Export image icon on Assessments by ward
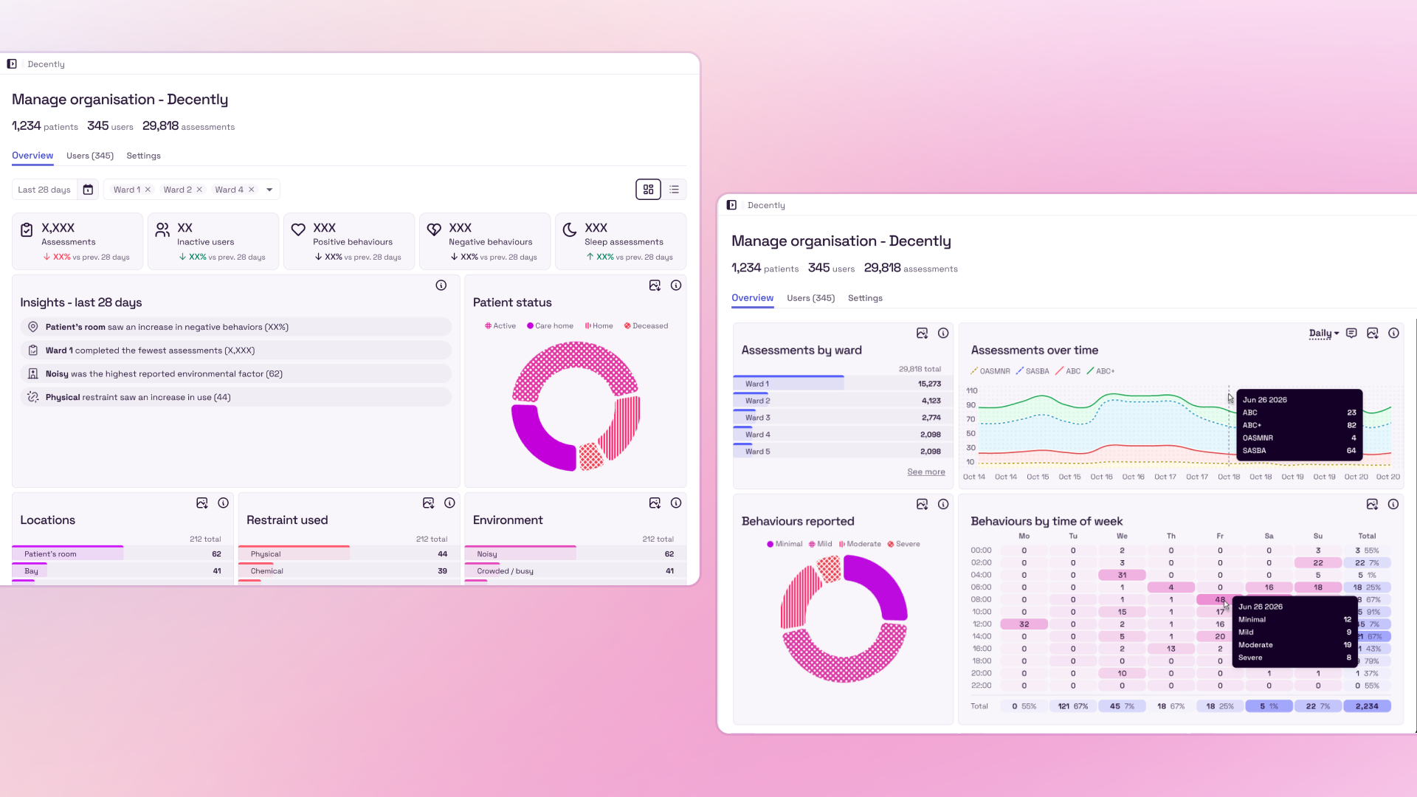This screenshot has width=1417, height=797. tap(922, 334)
